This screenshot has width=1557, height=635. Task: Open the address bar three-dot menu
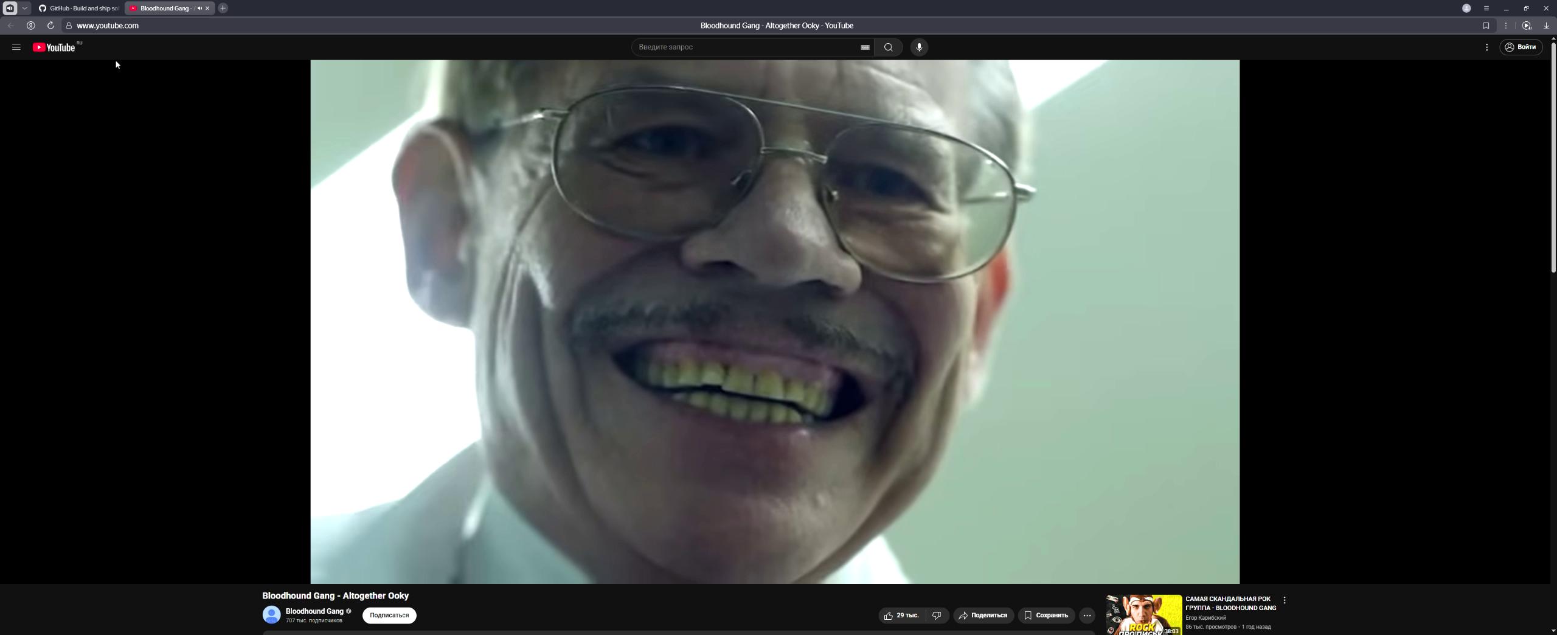pos(1506,26)
